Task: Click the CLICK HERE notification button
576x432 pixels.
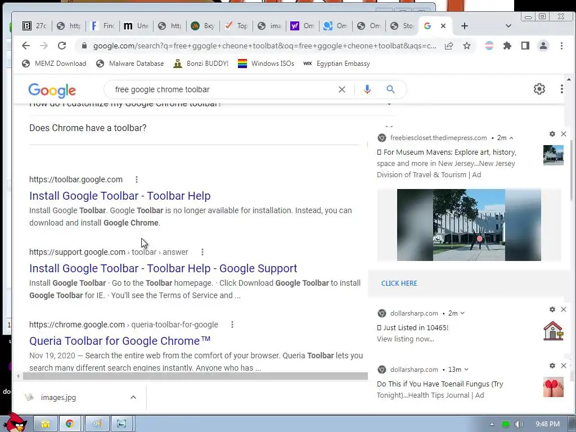Action: 399,283
